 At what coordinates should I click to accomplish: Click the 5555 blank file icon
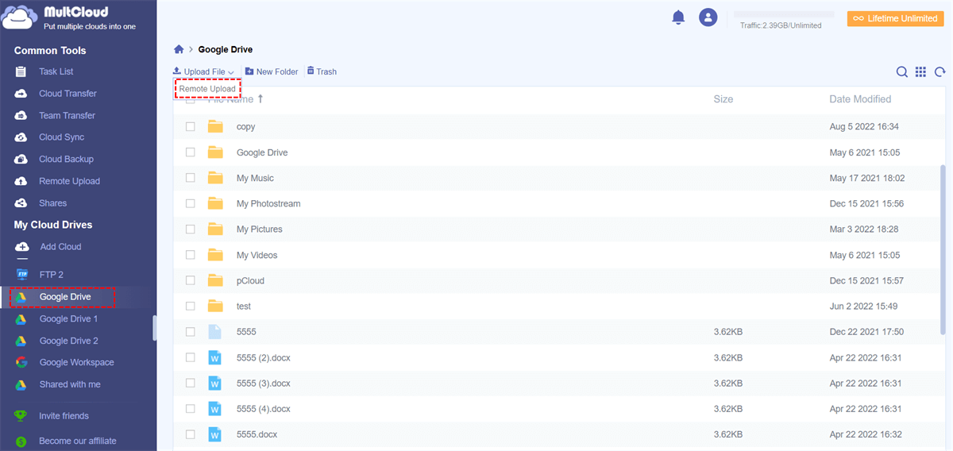pyautogui.click(x=214, y=332)
